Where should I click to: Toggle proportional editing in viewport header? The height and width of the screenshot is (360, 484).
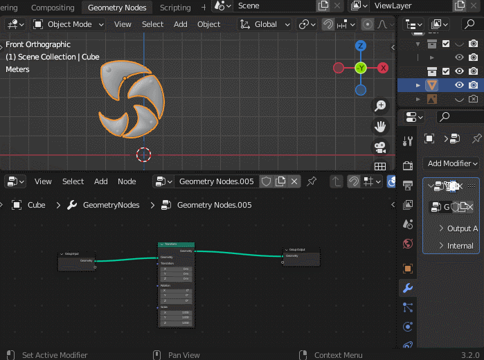coord(368,24)
